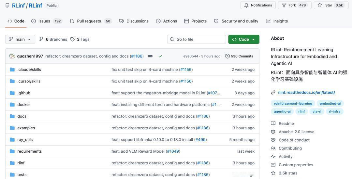The image size is (352, 179).
Task: Click the Notifications bell button
Action: [258, 5]
